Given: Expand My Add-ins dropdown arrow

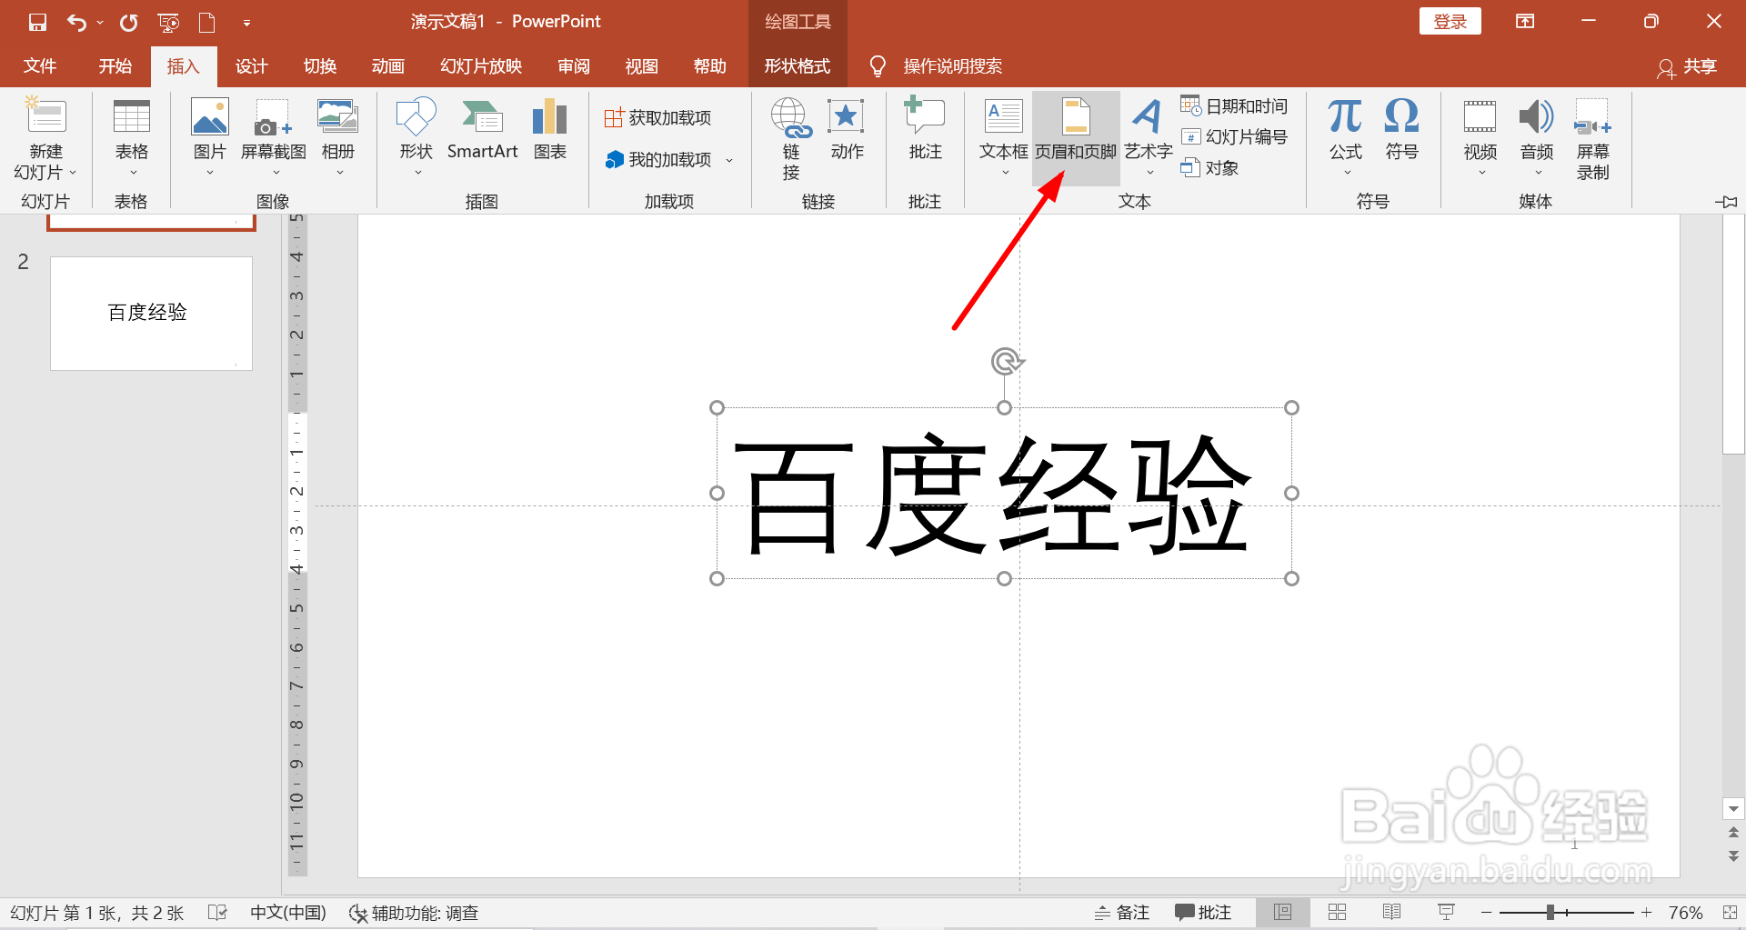Looking at the screenshot, I should click(729, 161).
